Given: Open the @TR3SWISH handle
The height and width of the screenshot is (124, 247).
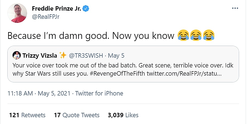Looking at the screenshot, I should (85, 56).
